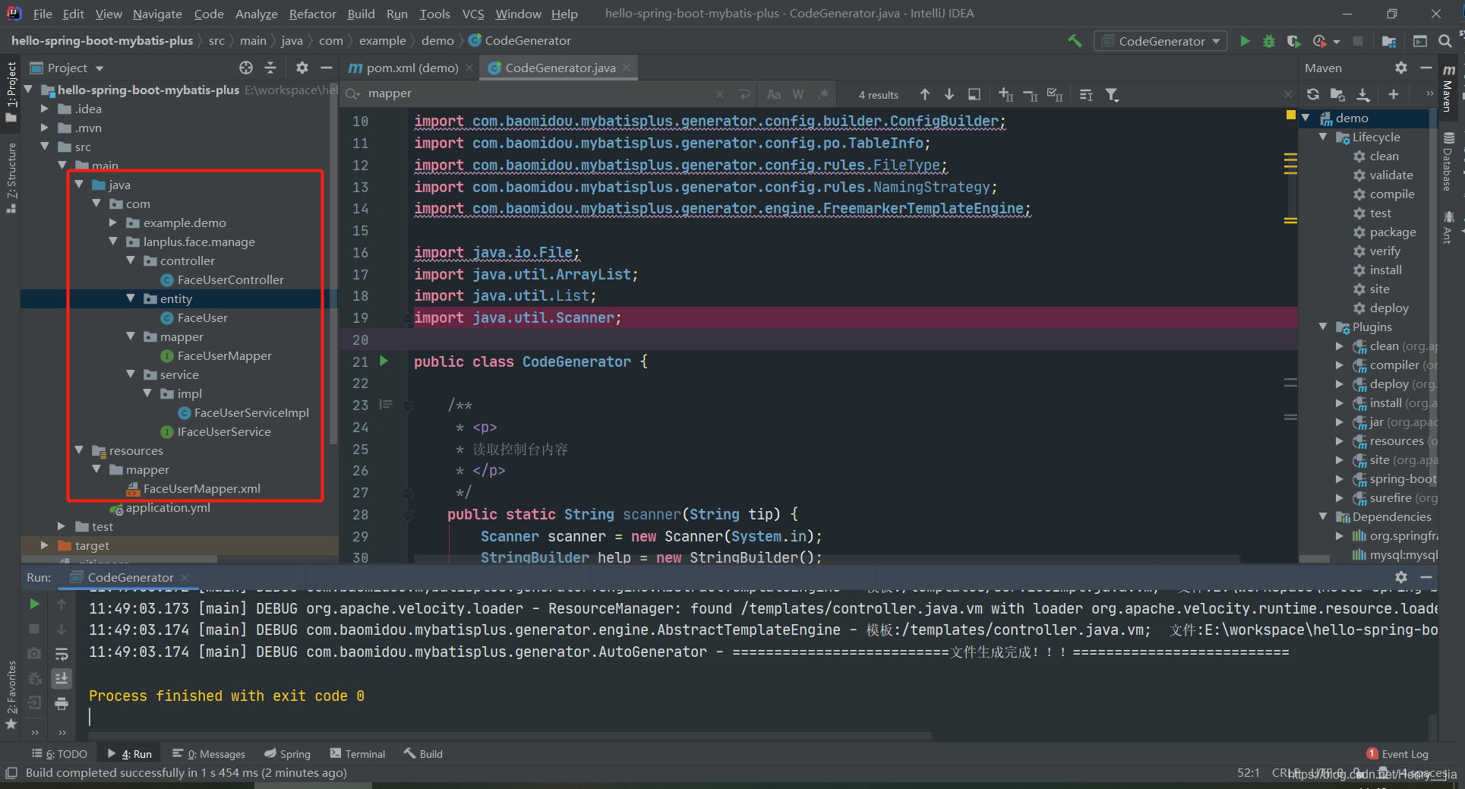The width and height of the screenshot is (1465, 789).
Task: Reimport all Maven projects
Action: tap(1313, 94)
